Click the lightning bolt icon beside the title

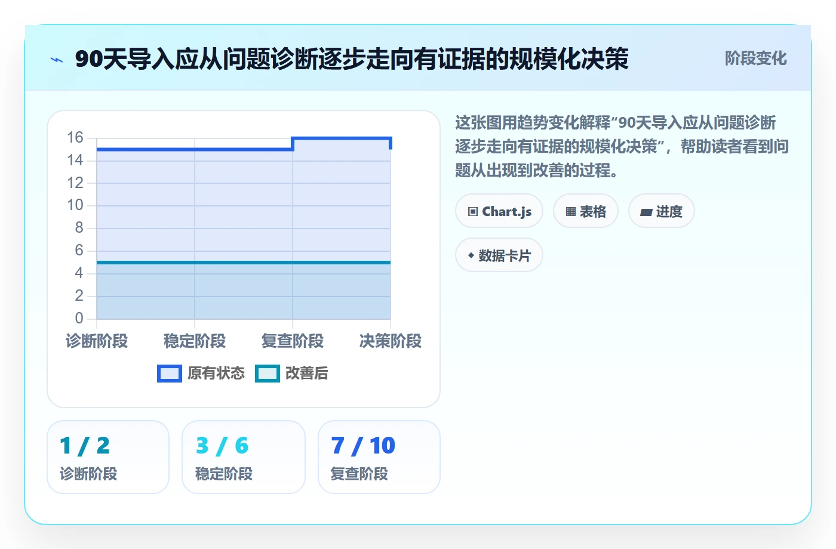pyautogui.click(x=57, y=60)
